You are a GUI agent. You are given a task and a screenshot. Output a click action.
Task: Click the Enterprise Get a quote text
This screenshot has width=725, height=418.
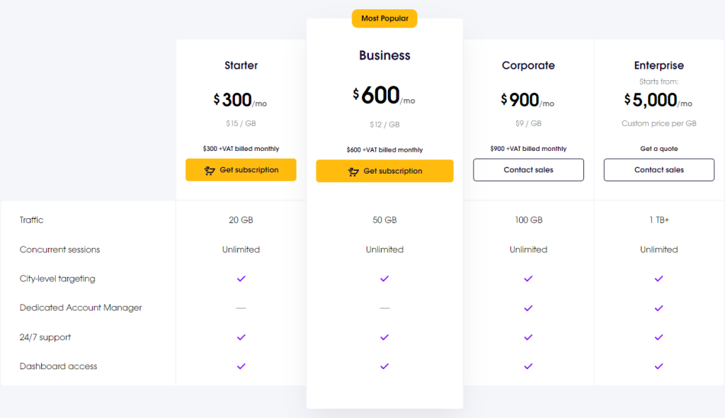[x=658, y=149]
